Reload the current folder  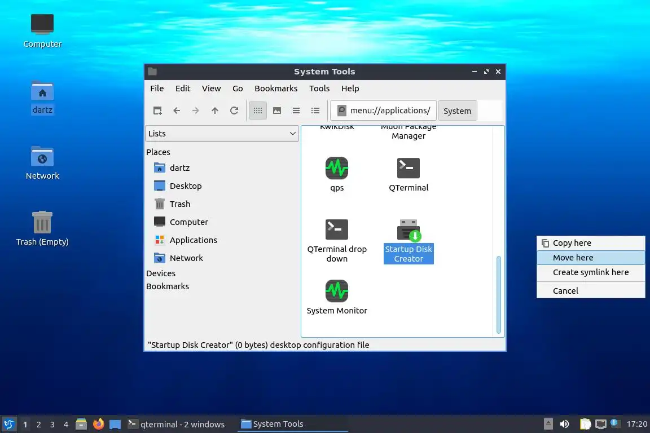click(234, 111)
